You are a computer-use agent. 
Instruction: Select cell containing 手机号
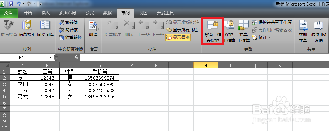point(100,72)
